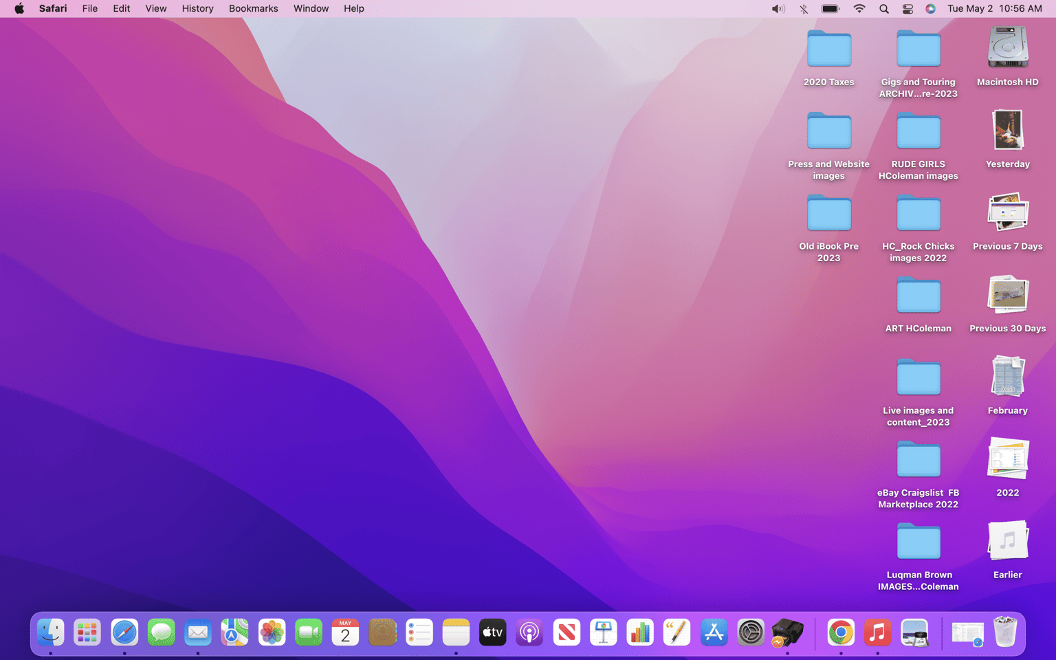1056x660 pixels.
Task: Activate Siri from menu bar
Action: [x=930, y=8]
